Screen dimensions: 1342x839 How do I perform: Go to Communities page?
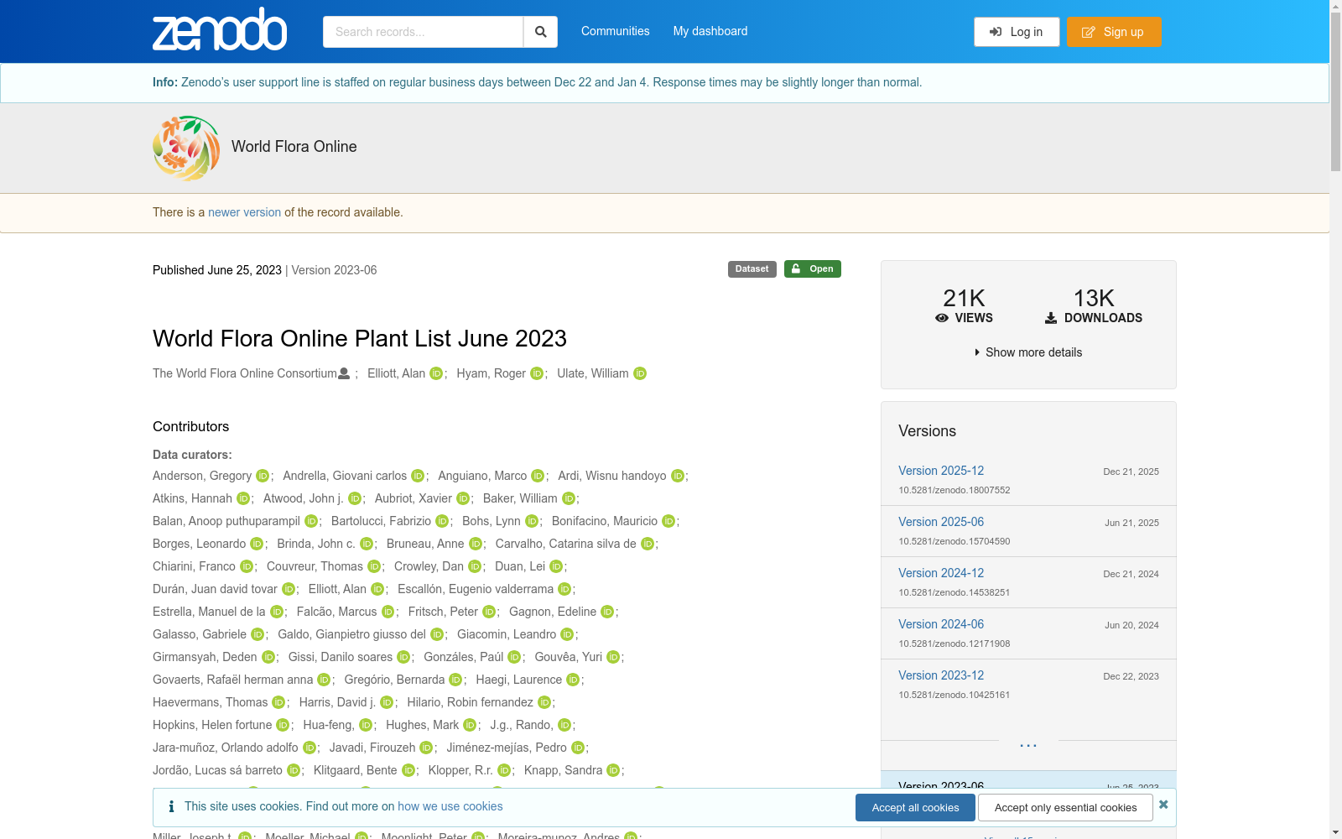pyautogui.click(x=616, y=31)
